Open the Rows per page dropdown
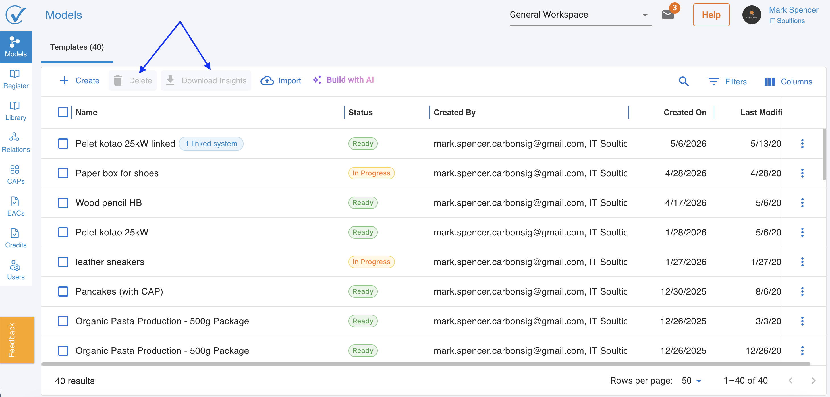Screen dimensions: 830x397 point(692,381)
